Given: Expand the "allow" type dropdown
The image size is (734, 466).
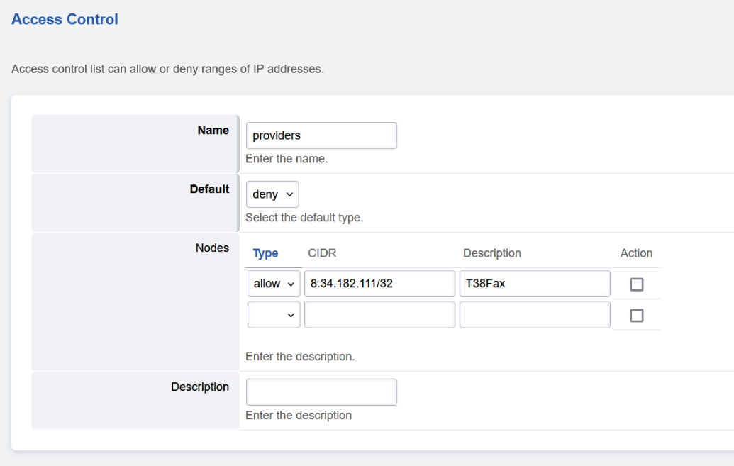Looking at the screenshot, I should click(274, 284).
